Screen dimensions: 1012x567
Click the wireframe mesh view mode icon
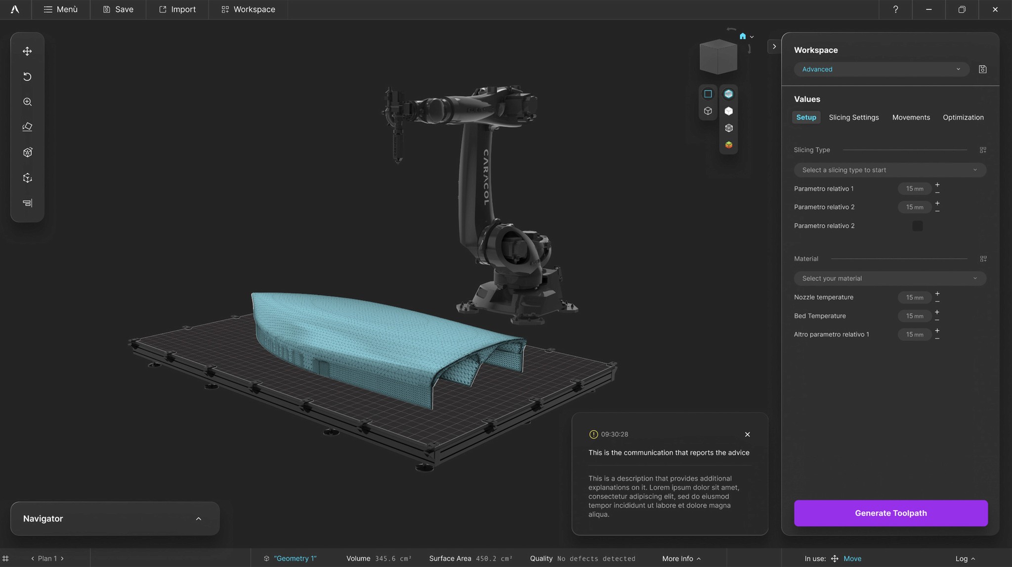click(x=728, y=128)
